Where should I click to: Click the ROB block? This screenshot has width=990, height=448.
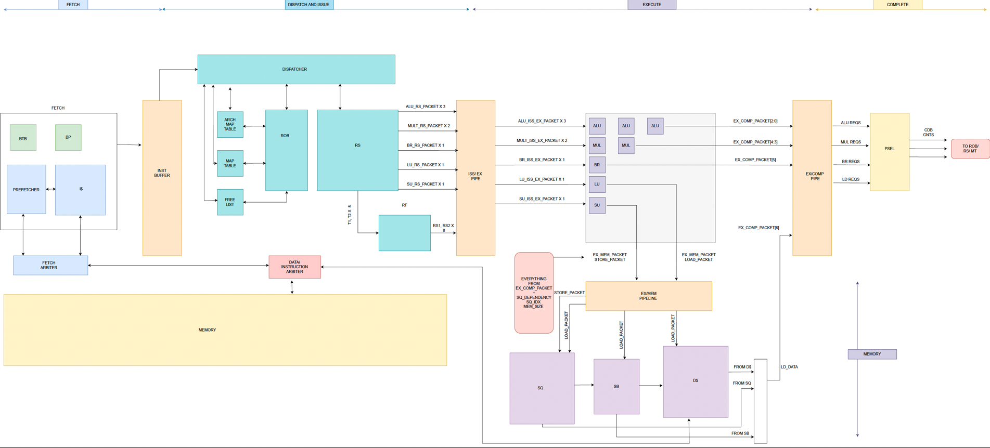pos(286,150)
